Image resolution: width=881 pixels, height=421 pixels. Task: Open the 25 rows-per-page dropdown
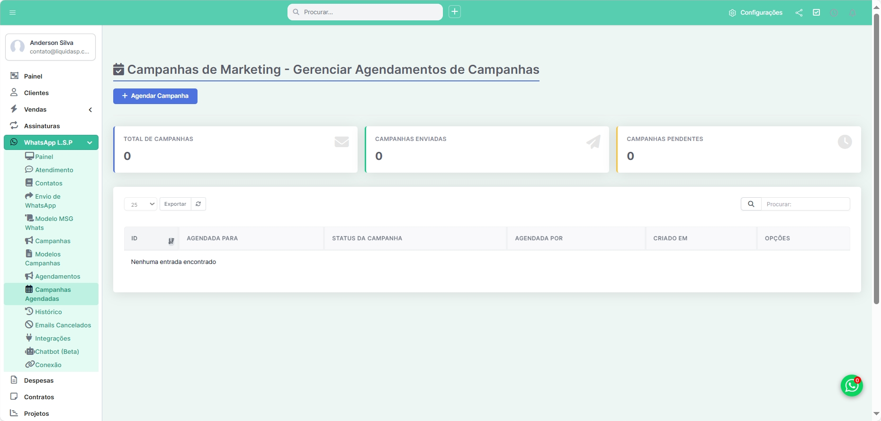click(x=141, y=204)
